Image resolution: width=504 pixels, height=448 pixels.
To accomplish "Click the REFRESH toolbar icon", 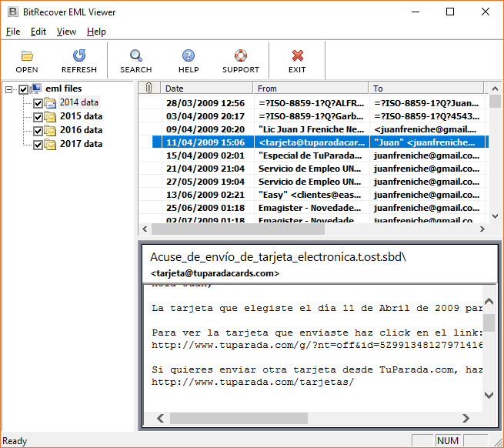I will click(79, 55).
